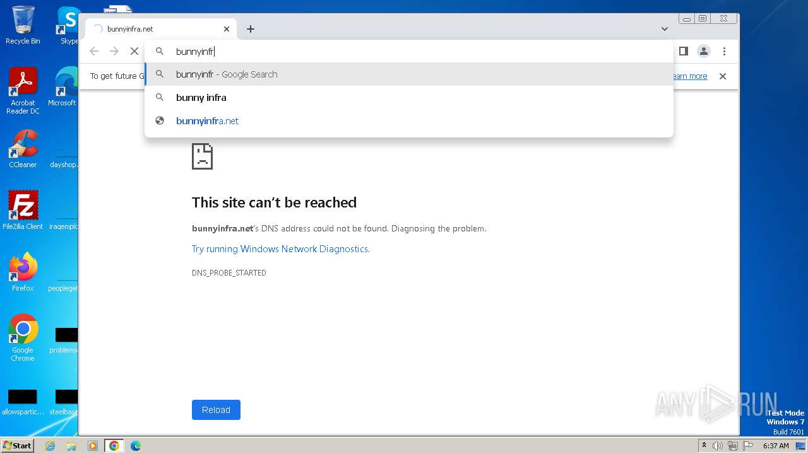
Task: Click Try running Windows Network Diagnostics link
Action: tap(281, 249)
